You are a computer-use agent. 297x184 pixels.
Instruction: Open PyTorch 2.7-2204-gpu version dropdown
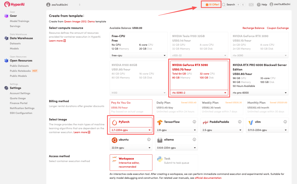click(x=131, y=130)
